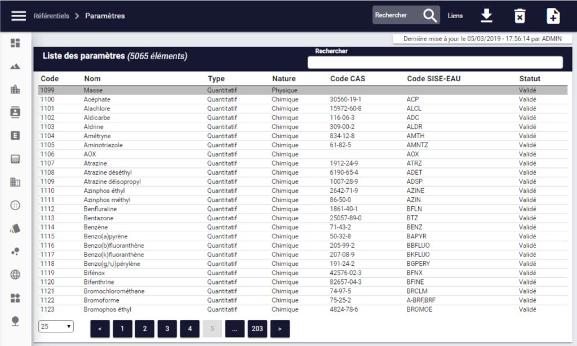Open the globe sidebar icon
577x346 pixels.
point(15,274)
